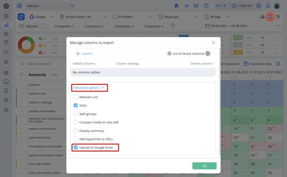The width and height of the screenshot is (287, 177).
Task: Open the snapshots scan sidebar icon
Action: pyautogui.click(x=6, y=34)
